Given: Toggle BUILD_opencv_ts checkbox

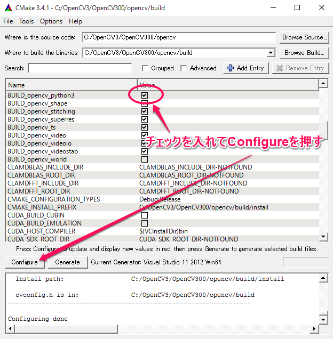Looking at the screenshot, I should tap(145, 127).
